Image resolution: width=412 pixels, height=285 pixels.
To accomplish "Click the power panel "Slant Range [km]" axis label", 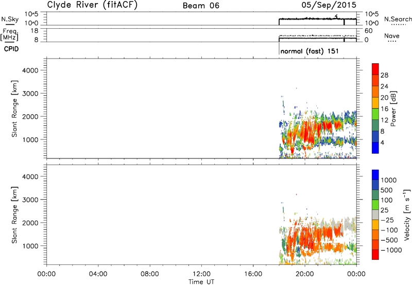I will [14, 109].
